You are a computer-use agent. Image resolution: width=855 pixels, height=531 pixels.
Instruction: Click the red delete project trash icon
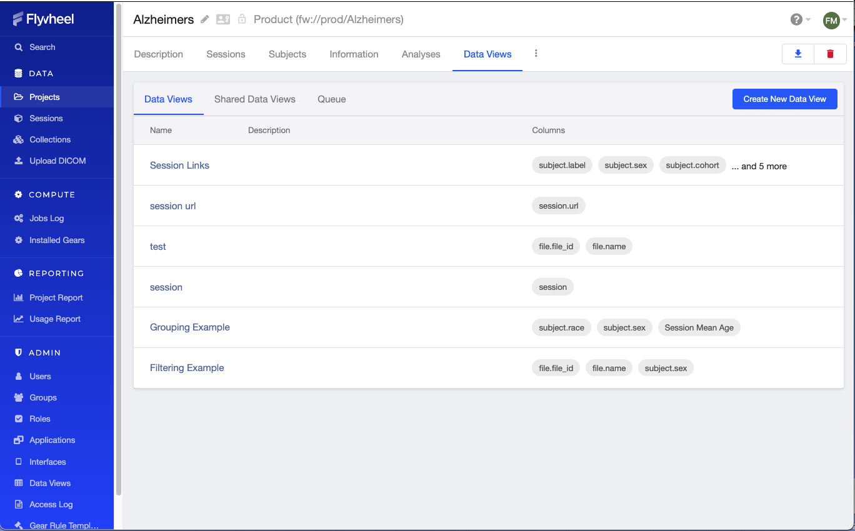point(830,54)
